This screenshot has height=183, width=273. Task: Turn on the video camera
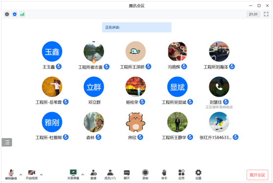pyautogui.click(x=32, y=175)
